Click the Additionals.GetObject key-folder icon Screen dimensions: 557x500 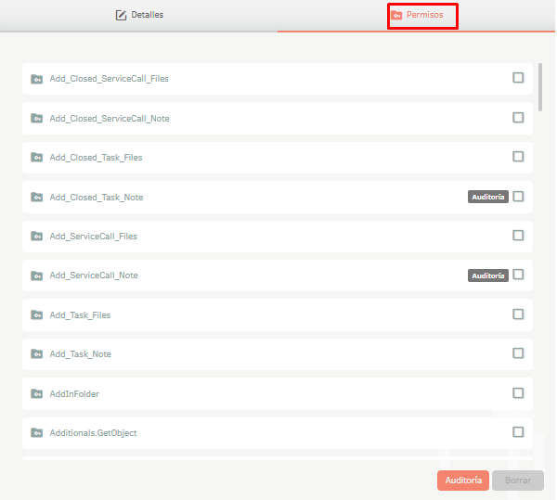click(x=36, y=432)
